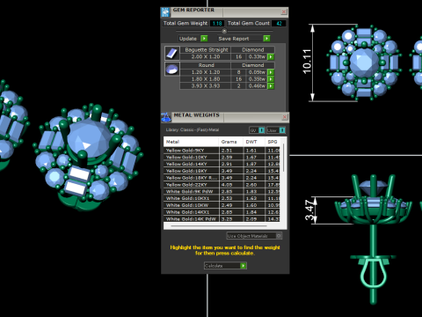Click the Calculate button

225,266
